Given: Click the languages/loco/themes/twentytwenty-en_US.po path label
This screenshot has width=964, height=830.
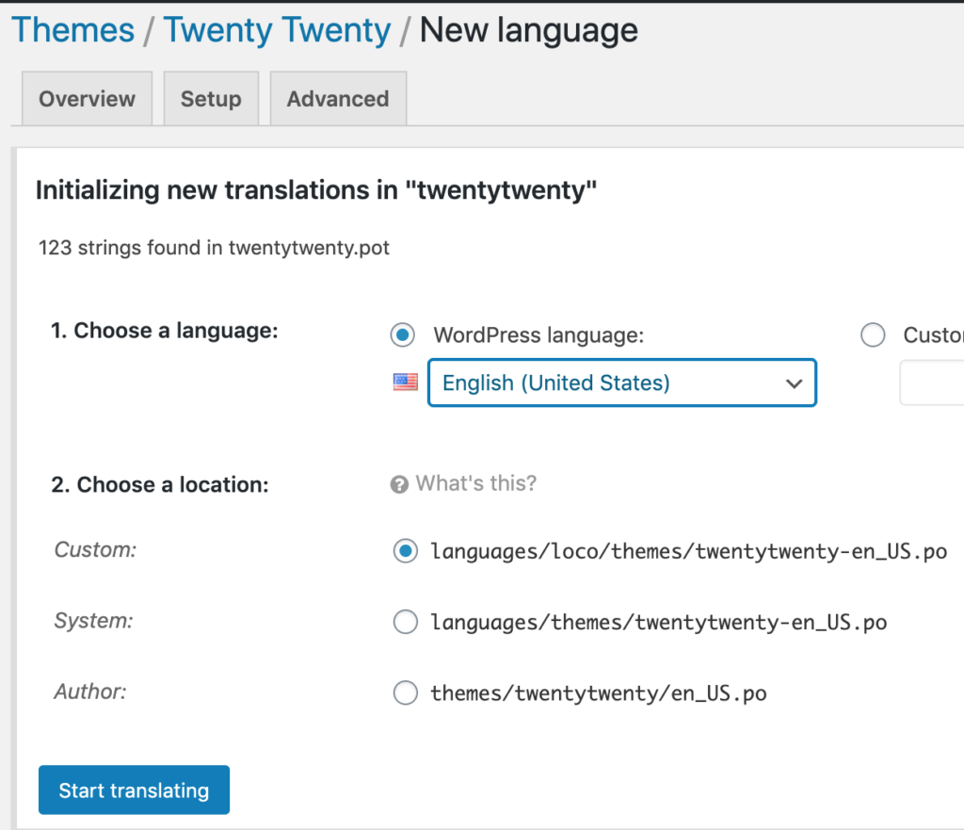Looking at the screenshot, I should coord(688,551).
